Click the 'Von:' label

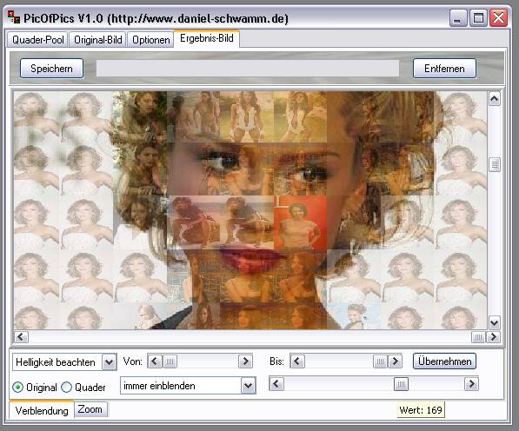tap(132, 361)
